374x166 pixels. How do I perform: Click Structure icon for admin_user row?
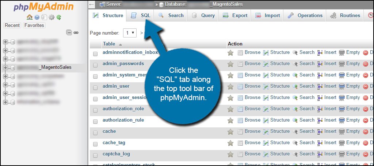tap(266, 87)
